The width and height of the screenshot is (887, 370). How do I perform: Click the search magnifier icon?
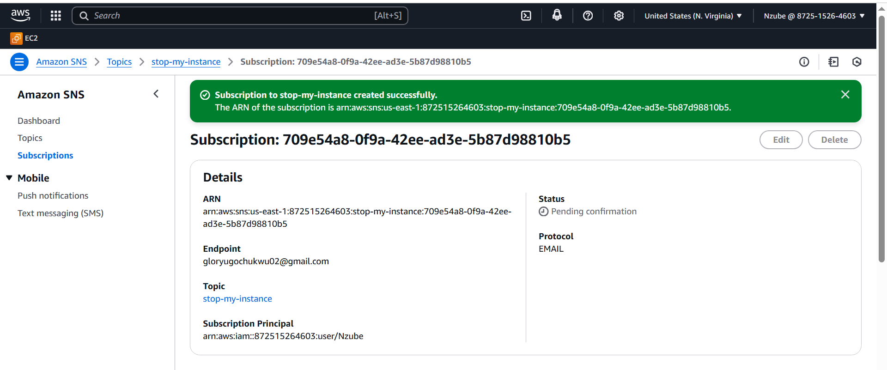pos(84,16)
